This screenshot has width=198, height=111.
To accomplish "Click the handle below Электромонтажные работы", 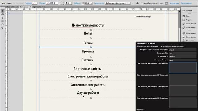I will point(91,80).
